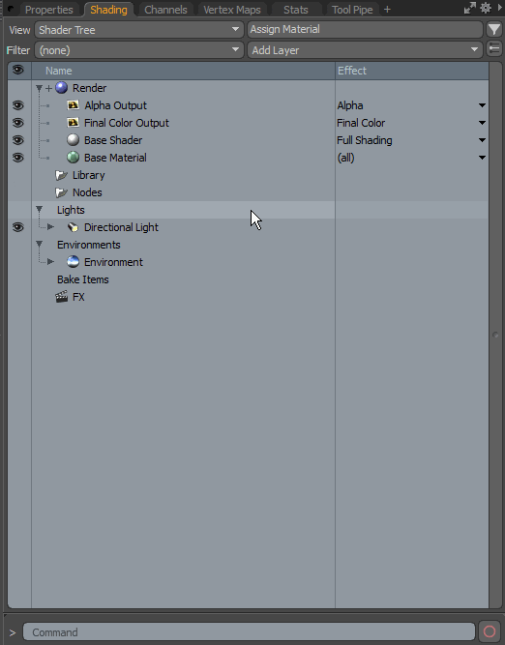Click the funnel filter icon beside Assign Material

pyautogui.click(x=494, y=30)
